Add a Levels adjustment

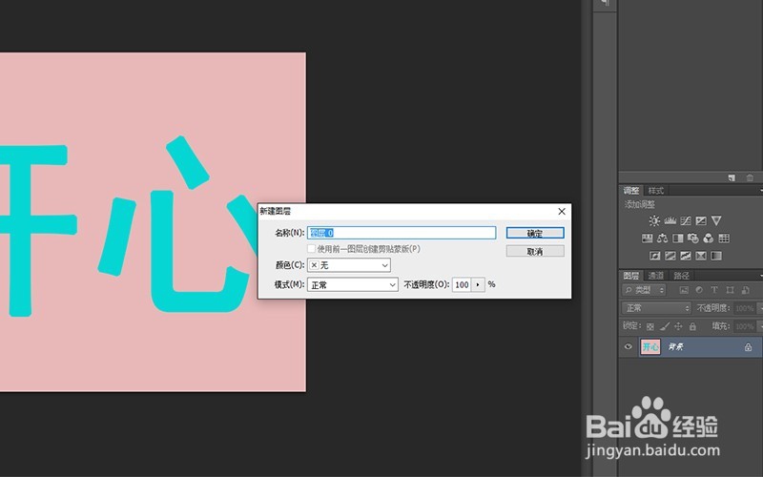coord(670,221)
